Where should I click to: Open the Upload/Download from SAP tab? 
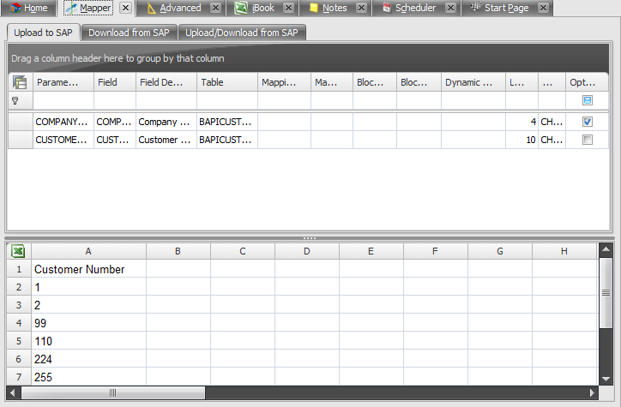pos(243,33)
